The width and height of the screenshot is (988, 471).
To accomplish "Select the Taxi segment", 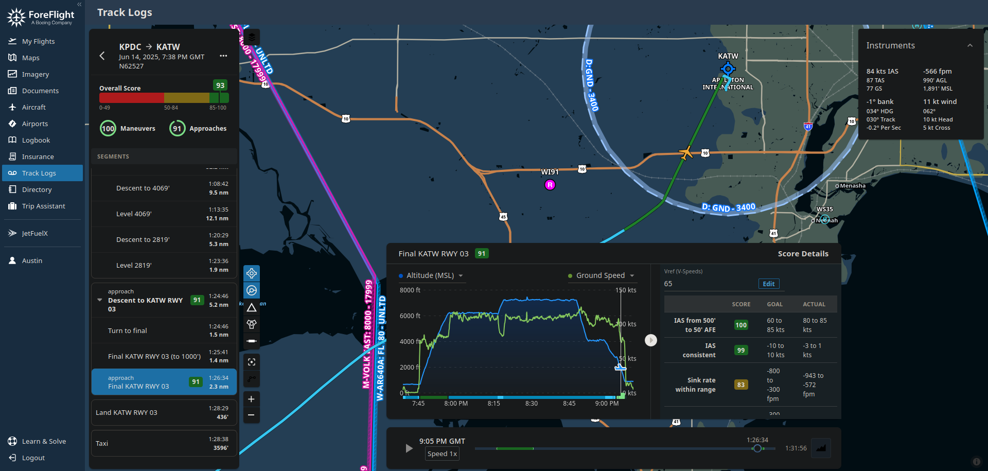I will pos(164,443).
